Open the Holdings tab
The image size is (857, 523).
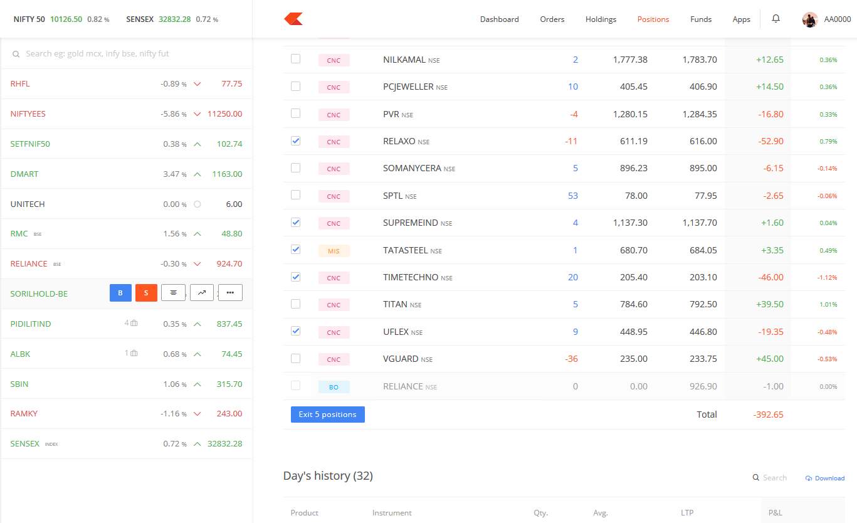(601, 19)
